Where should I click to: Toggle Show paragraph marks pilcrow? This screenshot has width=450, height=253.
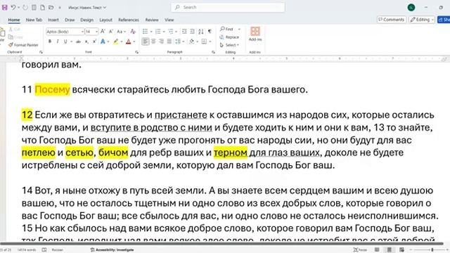click(210, 32)
